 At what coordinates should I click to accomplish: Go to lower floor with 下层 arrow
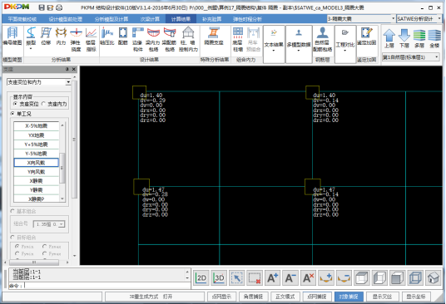click(404, 38)
